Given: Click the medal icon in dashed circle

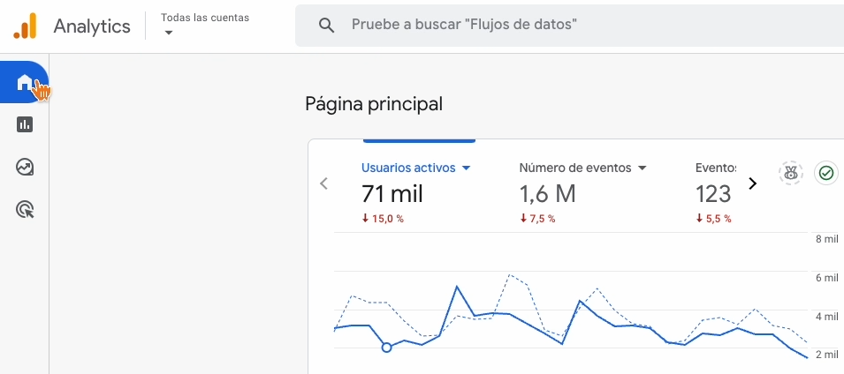Looking at the screenshot, I should 791,173.
